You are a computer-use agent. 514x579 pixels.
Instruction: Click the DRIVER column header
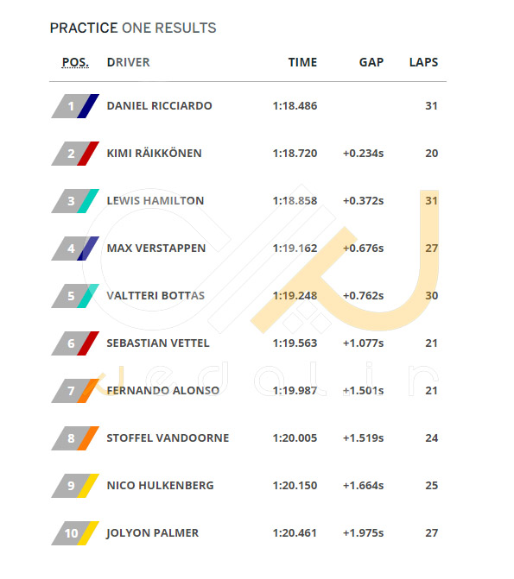point(129,62)
